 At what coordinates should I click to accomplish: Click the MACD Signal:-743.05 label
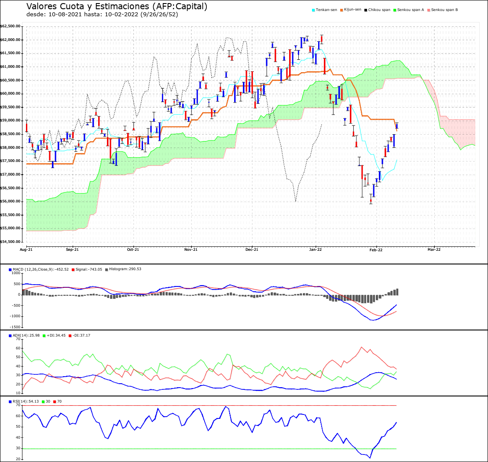click(89, 269)
